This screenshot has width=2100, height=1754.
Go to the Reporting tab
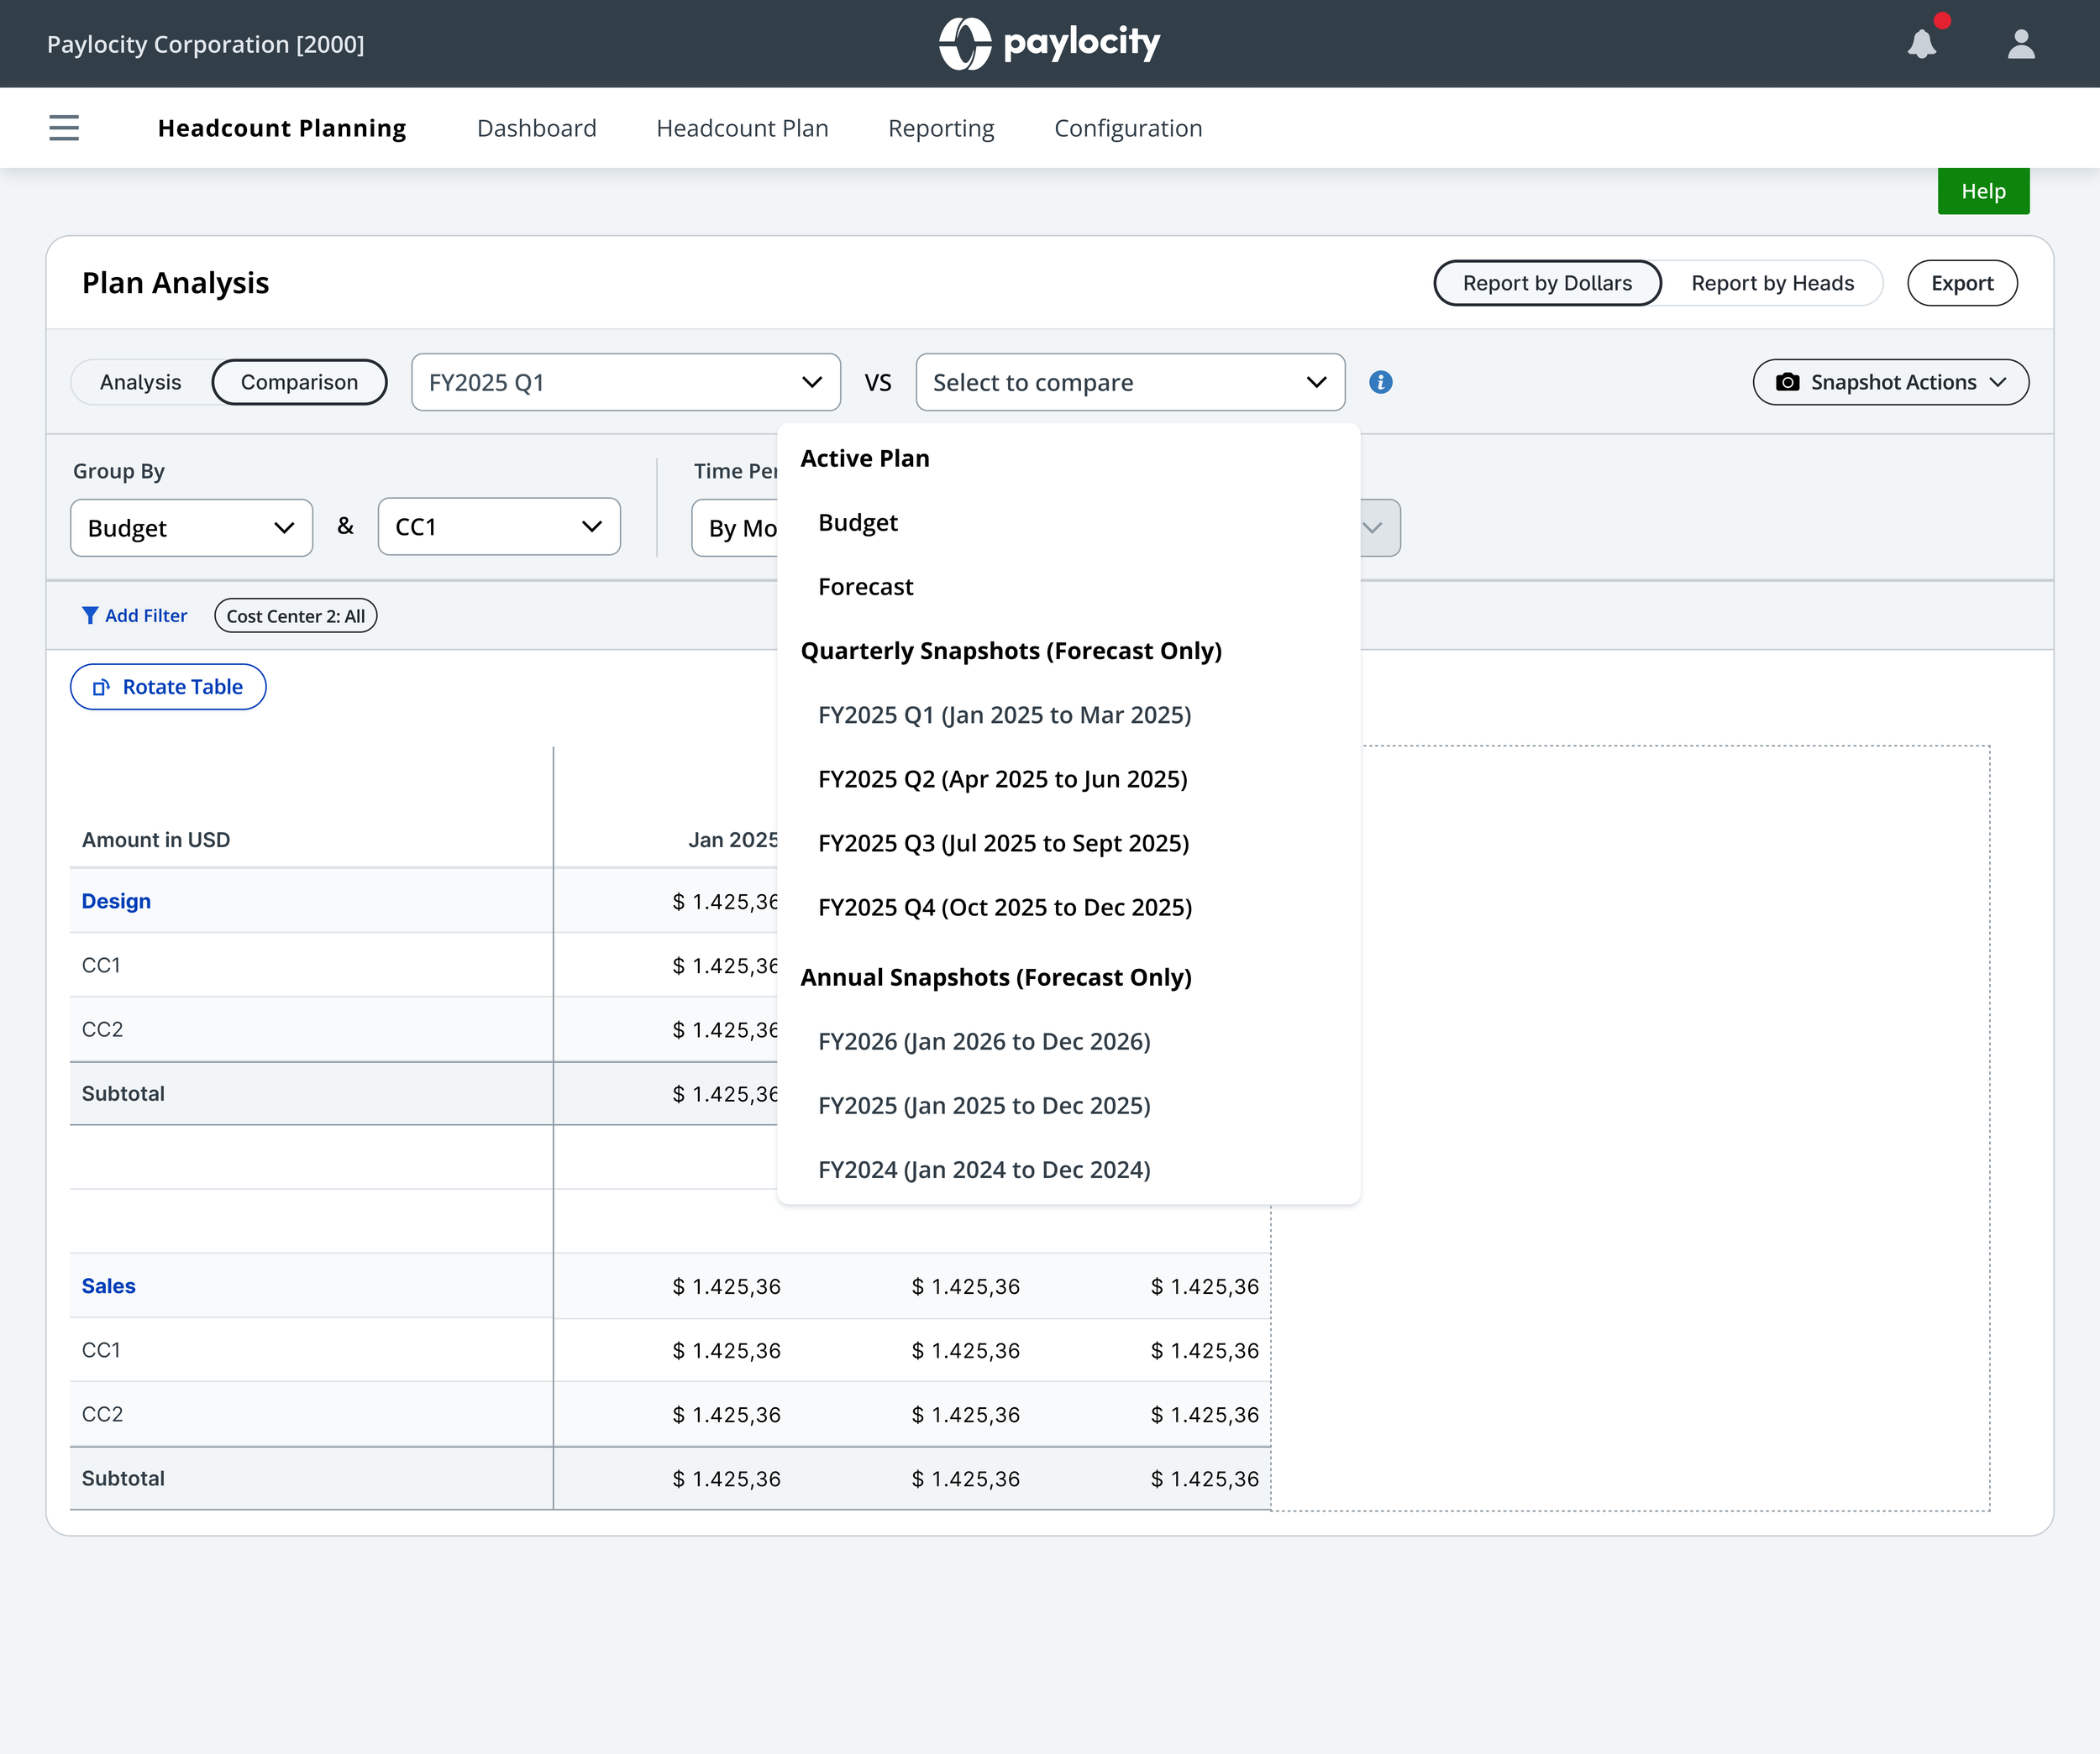click(940, 129)
